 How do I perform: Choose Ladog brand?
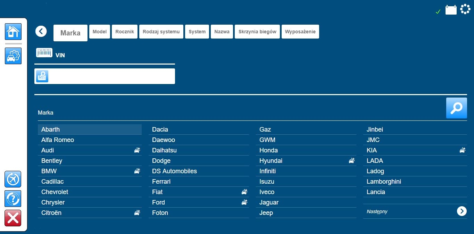415,171
